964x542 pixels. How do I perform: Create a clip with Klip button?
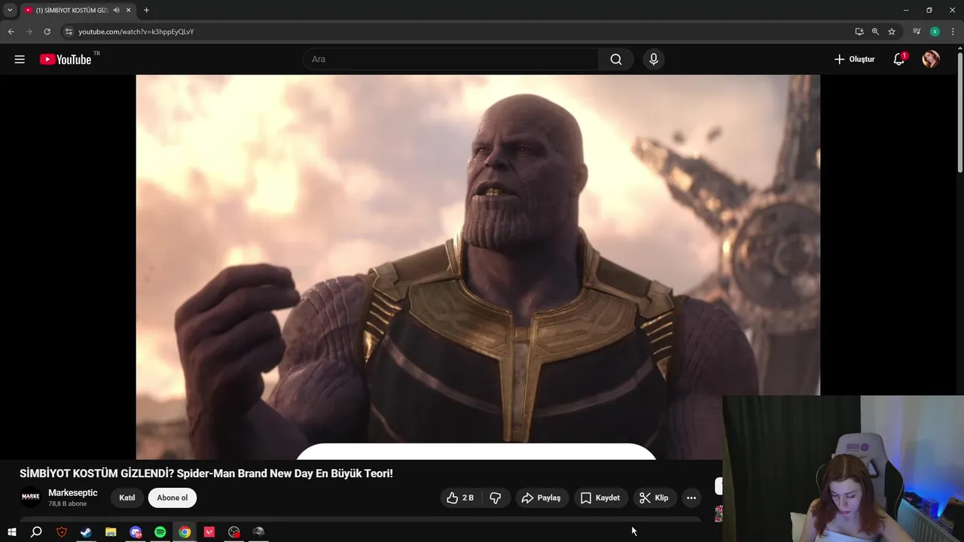pyautogui.click(x=654, y=498)
